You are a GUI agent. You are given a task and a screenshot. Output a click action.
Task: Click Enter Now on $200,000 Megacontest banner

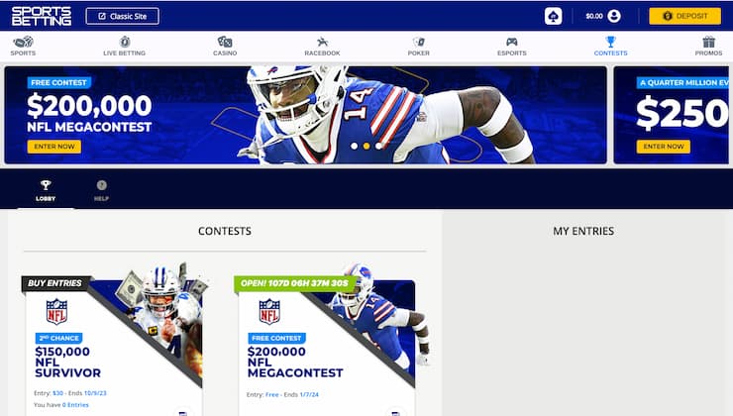54,147
